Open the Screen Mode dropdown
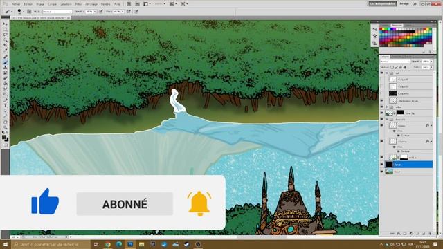This screenshot has height=249, width=443. [x=184, y=4]
